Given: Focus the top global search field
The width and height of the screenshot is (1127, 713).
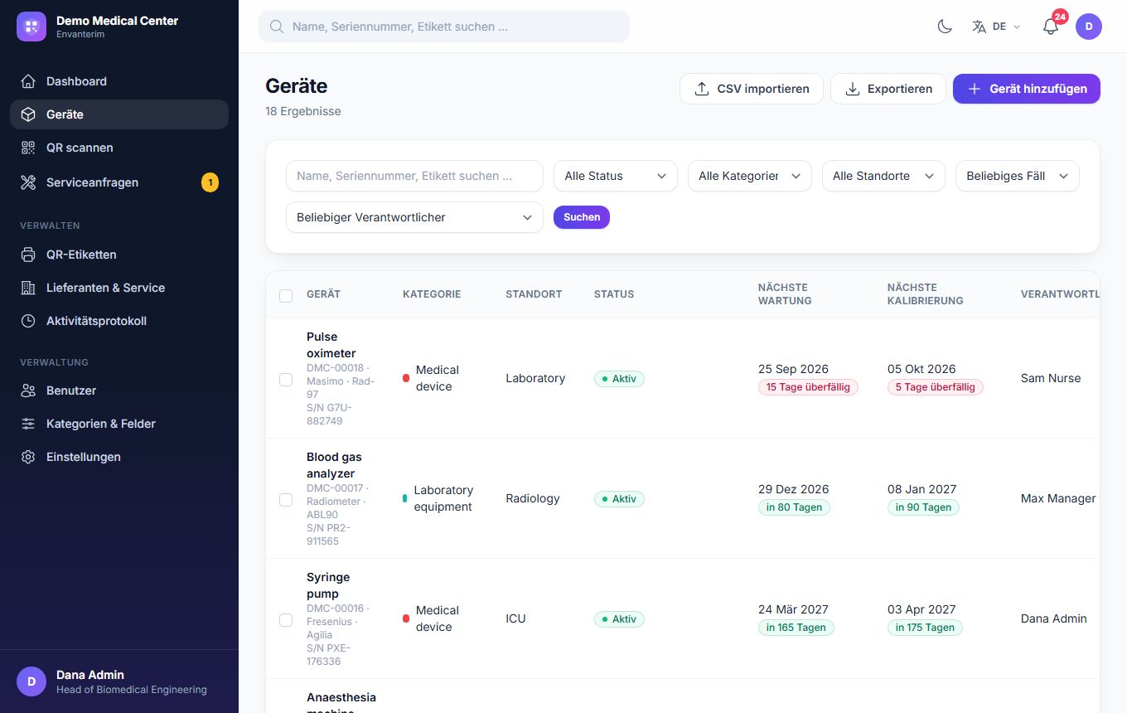Looking at the screenshot, I should [444, 27].
